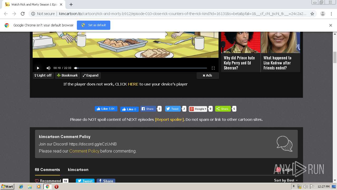Tweet this episode via Twitter button

click(173, 109)
